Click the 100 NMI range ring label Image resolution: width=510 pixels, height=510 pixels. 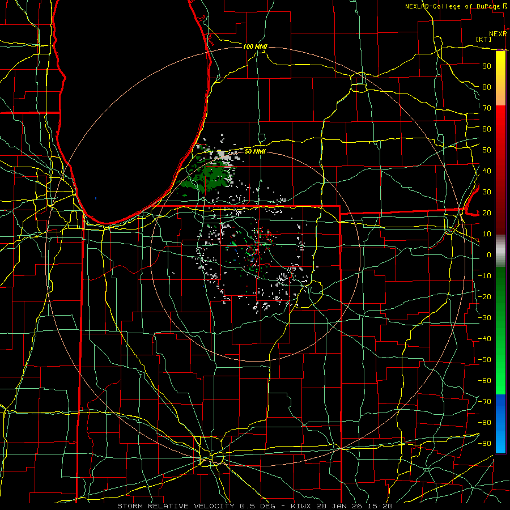[x=255, y=47]
